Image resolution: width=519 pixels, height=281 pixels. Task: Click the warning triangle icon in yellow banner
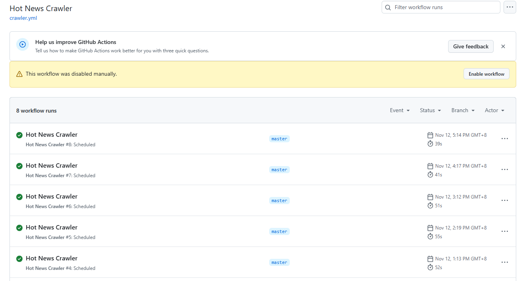pyautogui.click(x=19, y=74)
